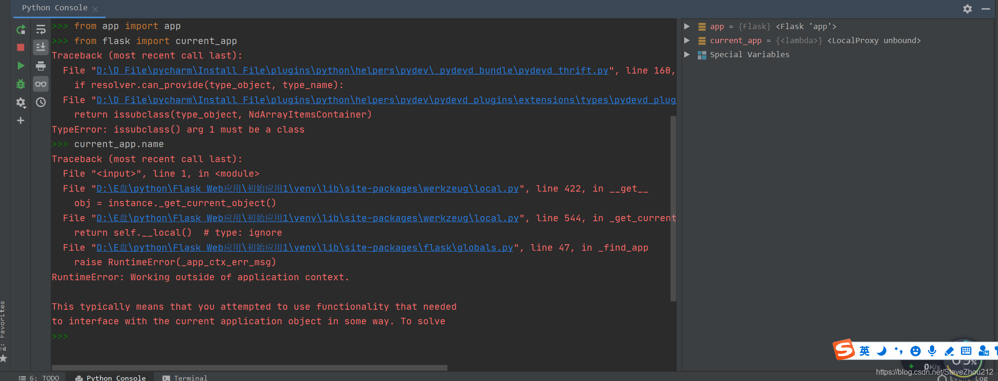Open the Terminal tool window tab

185,378
